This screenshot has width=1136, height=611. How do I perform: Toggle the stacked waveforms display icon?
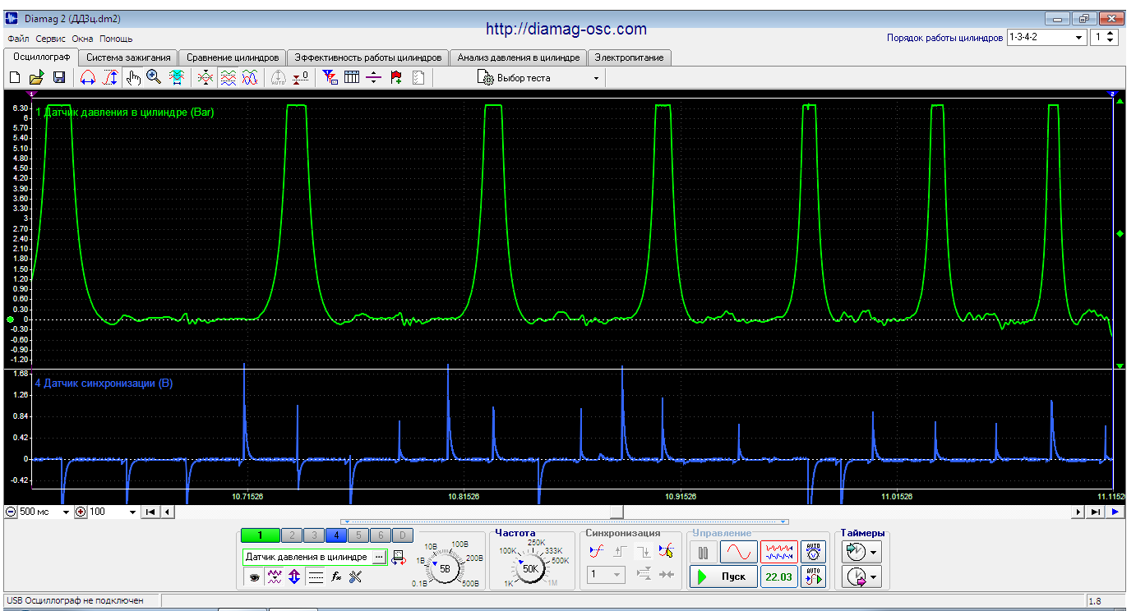(x=229, y=78)
